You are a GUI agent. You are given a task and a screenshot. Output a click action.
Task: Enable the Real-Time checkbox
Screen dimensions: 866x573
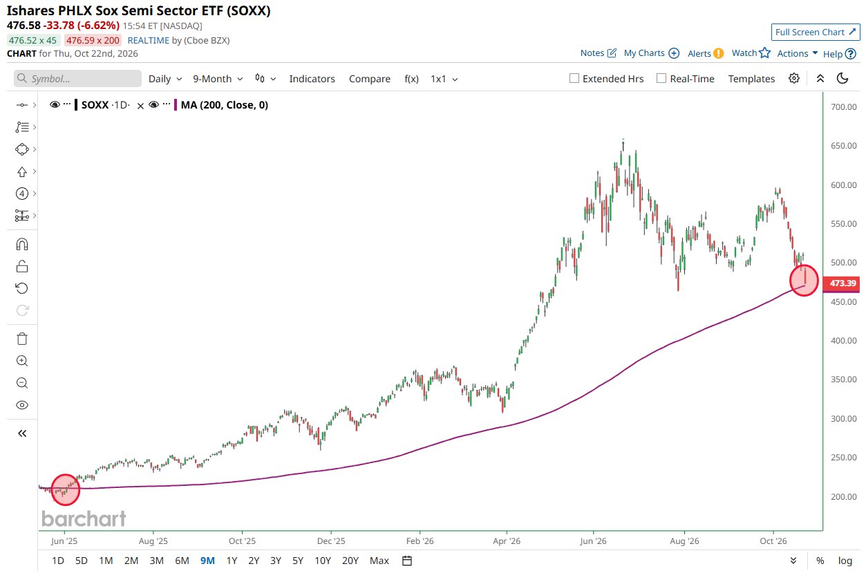click(661, 78)
